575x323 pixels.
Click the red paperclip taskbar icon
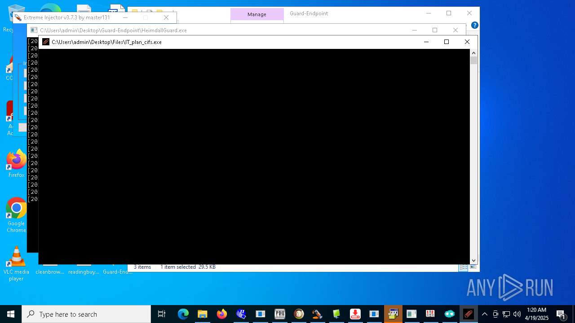point(469,314)
